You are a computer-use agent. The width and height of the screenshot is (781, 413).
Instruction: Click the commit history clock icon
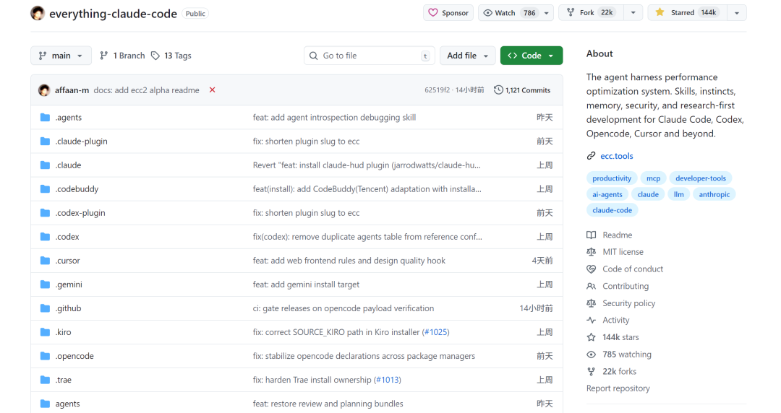(498, 90)
